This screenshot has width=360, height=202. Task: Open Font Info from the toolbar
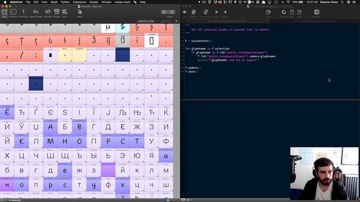pos(23,13)
